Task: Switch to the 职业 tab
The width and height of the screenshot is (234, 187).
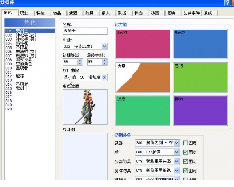Action: (26, 13)
